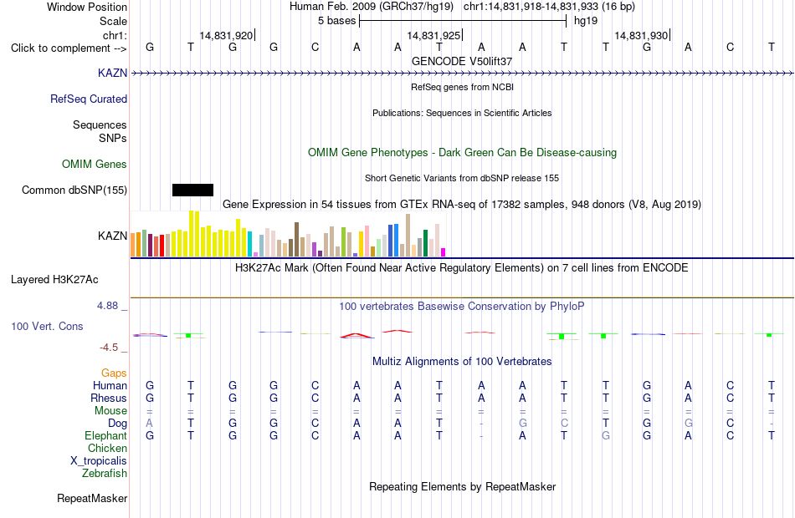Click the Sequences track label
Screen dimensions: 795x518
[100, 124]
